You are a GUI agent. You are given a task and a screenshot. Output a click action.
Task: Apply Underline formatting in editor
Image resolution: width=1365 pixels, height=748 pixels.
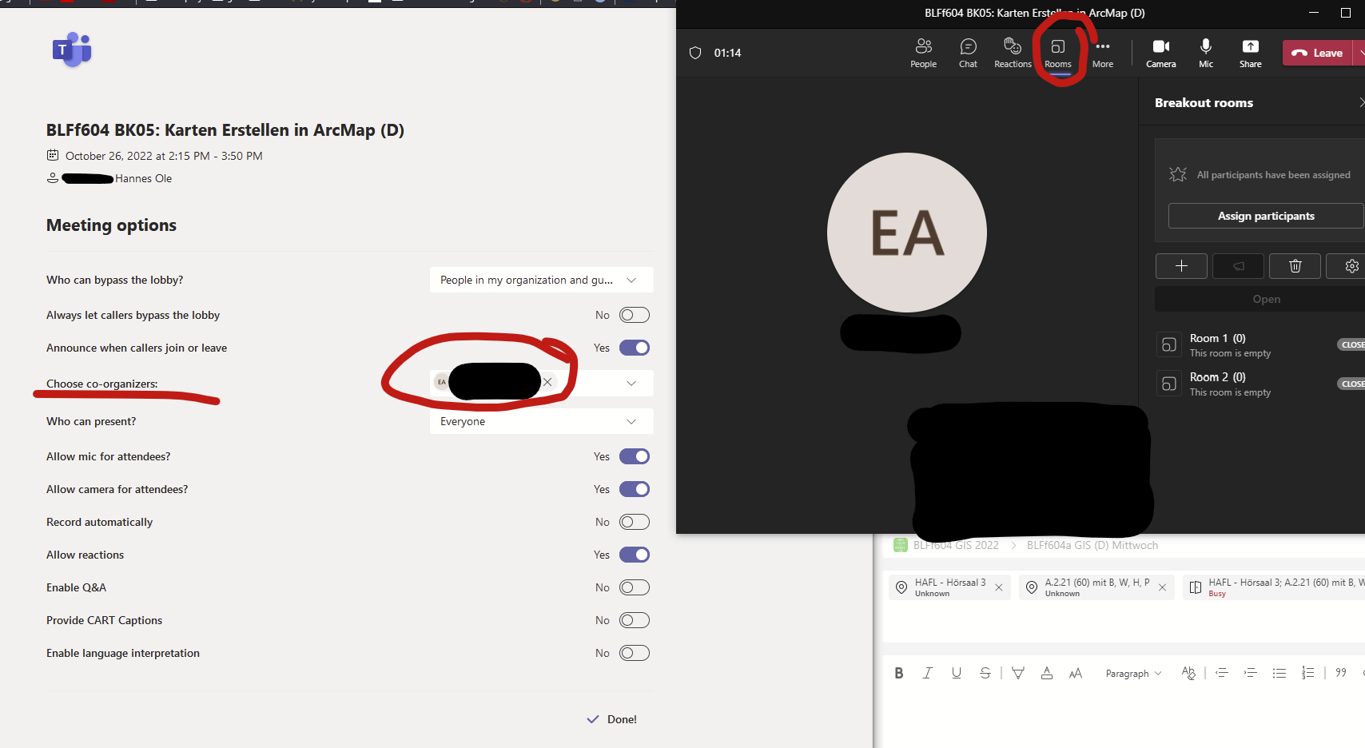pyautogui.click(x=956, y=673)
